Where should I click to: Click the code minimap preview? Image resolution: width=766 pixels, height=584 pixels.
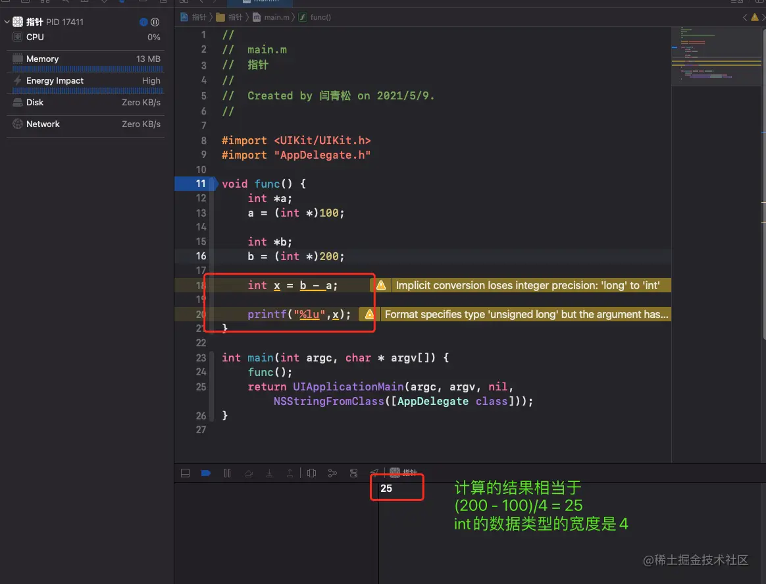(x=716, y=56)
